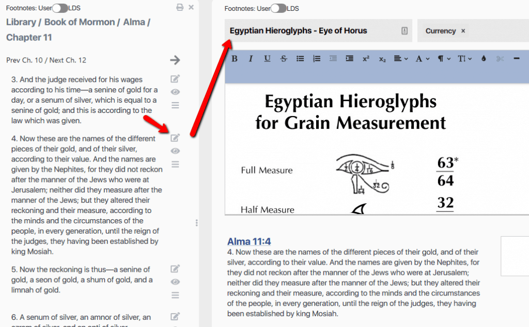Insert a bulleted list
Screen dimensions: 529x327
pyautogui.click(x=300, y=58)
